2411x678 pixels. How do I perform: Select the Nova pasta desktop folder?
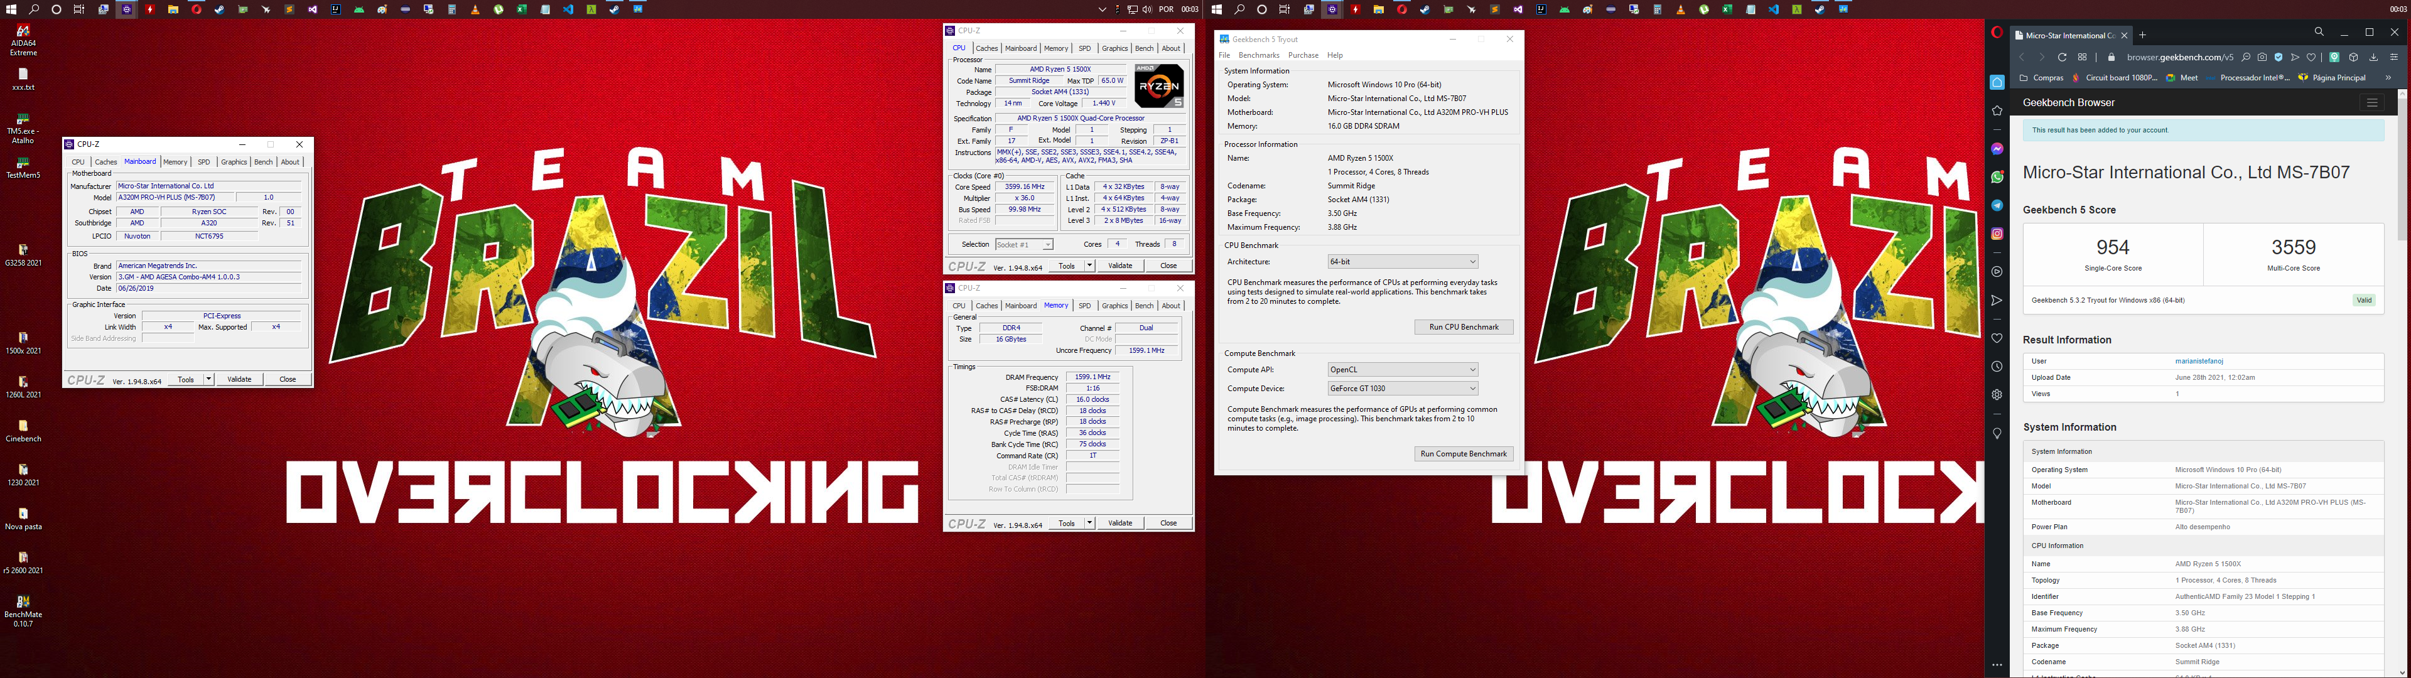pyautogui.click(x=23, y=519)
